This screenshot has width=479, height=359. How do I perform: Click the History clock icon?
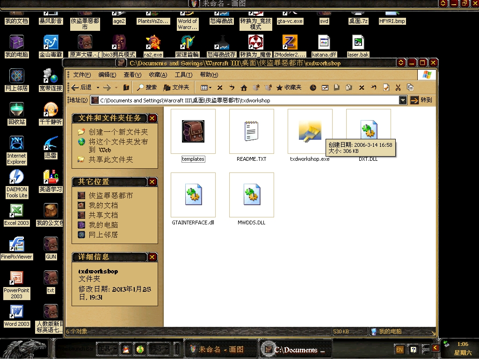click(313, 87)
